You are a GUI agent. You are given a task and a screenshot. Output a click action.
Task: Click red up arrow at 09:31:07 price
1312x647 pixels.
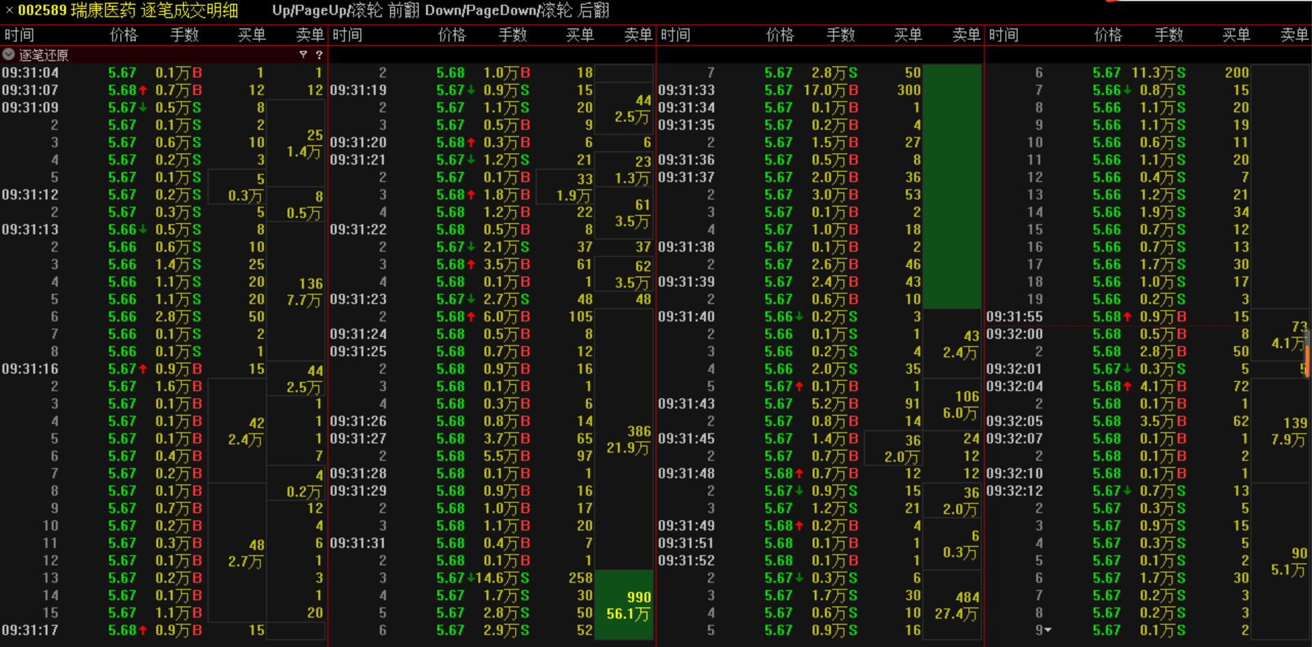click(x=143, y=90)
